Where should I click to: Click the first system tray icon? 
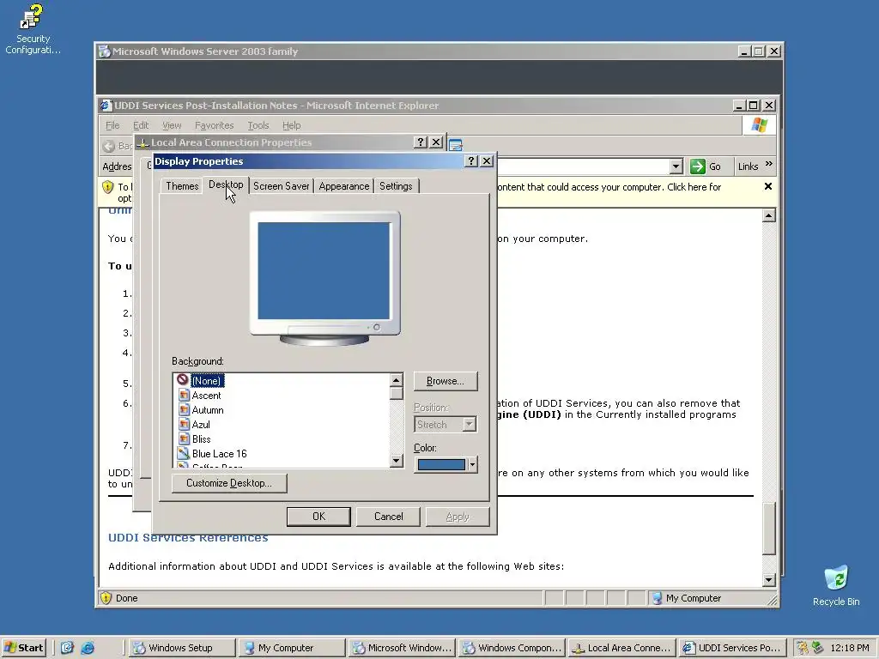pyautogui.click(x=803, y=648)
